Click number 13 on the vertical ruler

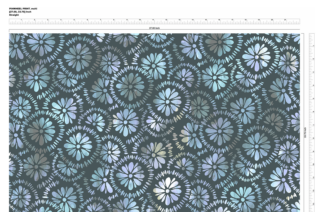(x=313, y=204)
